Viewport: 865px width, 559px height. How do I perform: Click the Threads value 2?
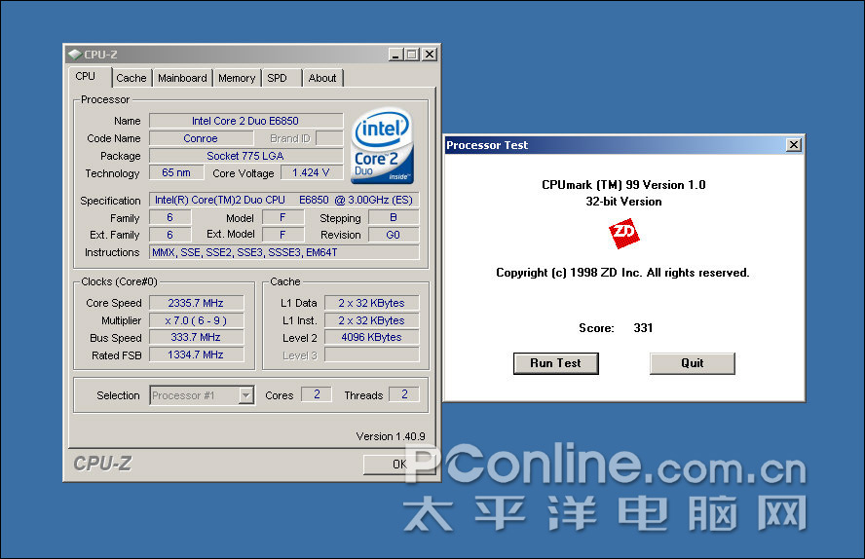pyautogui.click(x=404, y=394)
